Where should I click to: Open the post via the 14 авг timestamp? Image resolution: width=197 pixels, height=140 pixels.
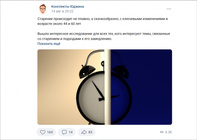(62, 11)
